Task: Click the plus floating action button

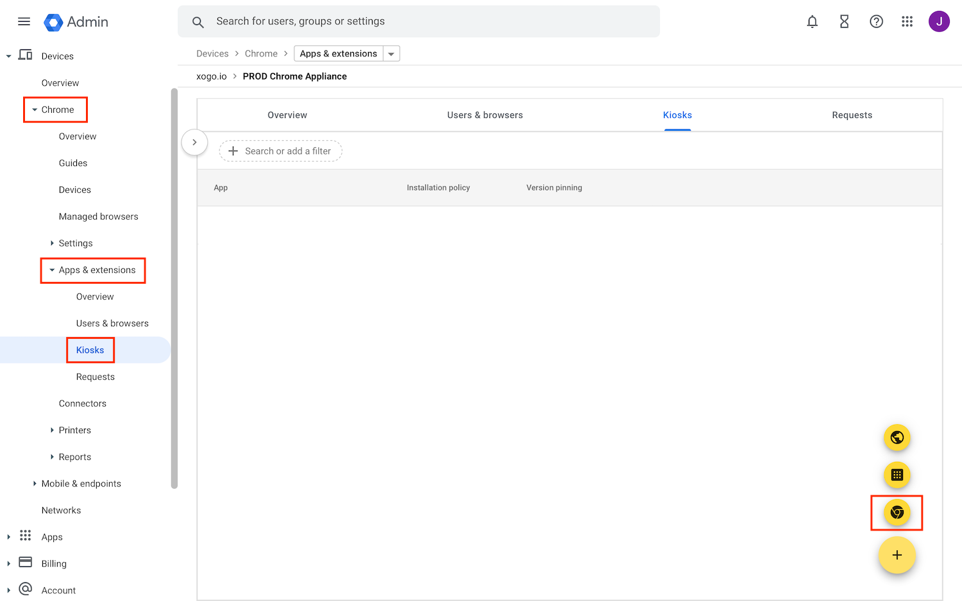Action: tap(897, 555)
